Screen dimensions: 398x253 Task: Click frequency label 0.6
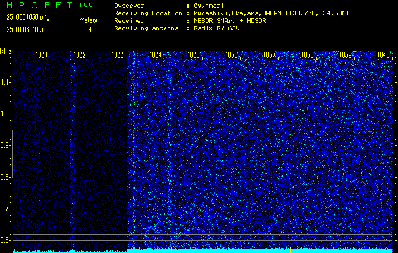click(x=4, y=240)
